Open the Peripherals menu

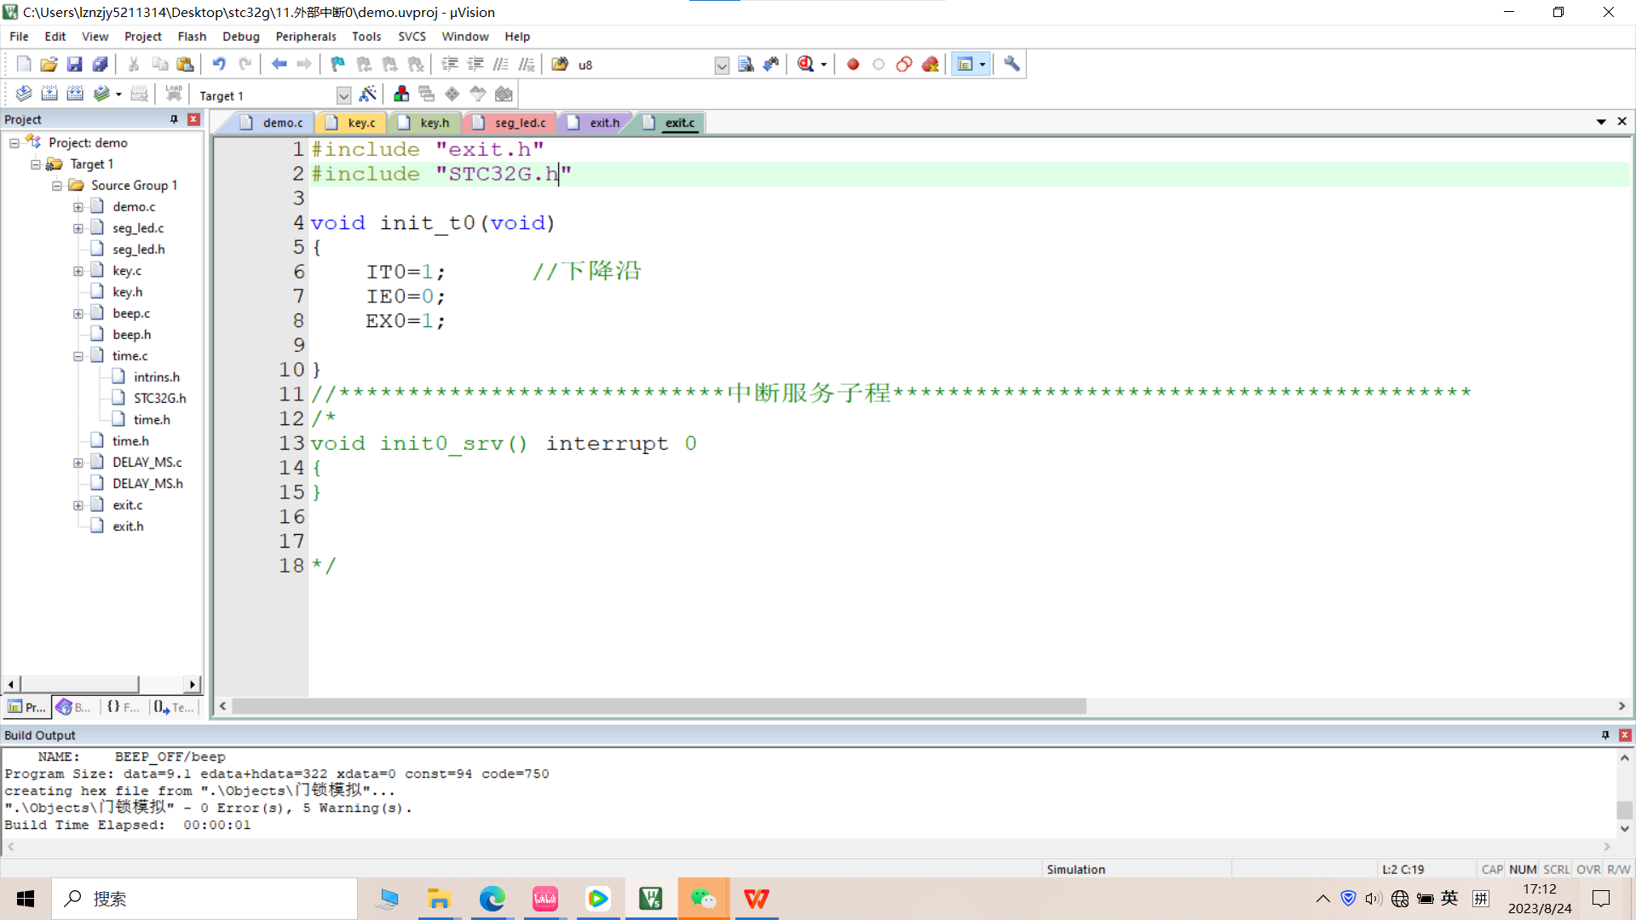point(306,37)
